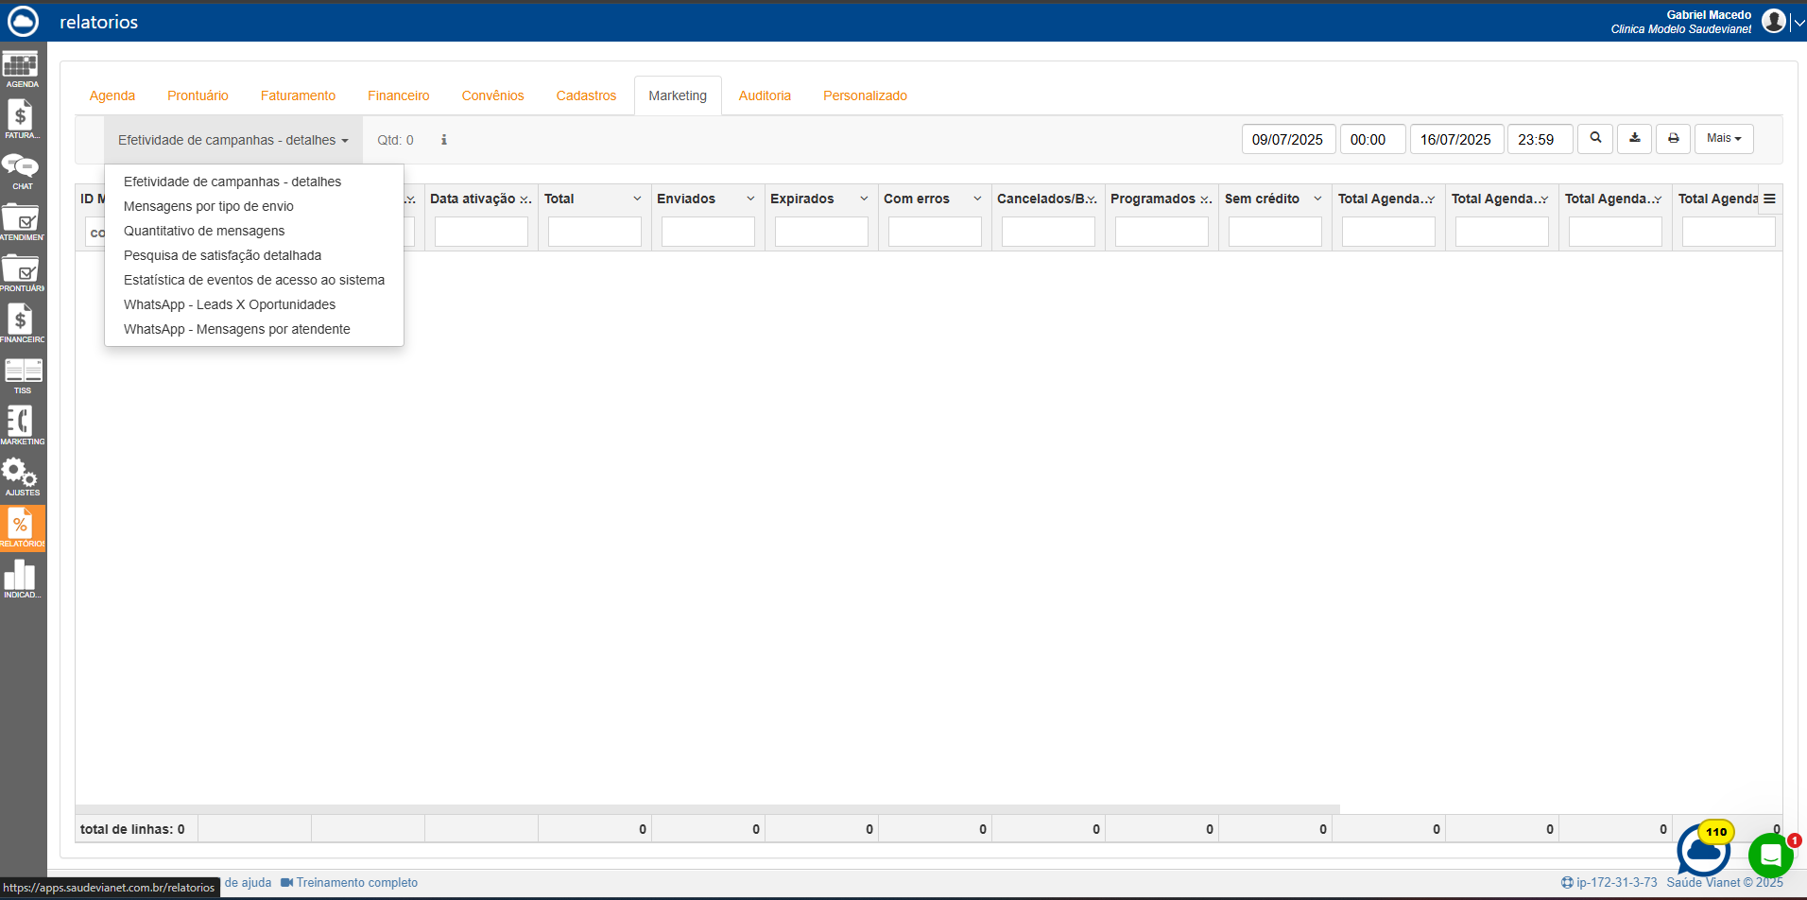Click the end date field 16/07/2025
This screenshot has width=1807, height=900.
coord(1457,139)
